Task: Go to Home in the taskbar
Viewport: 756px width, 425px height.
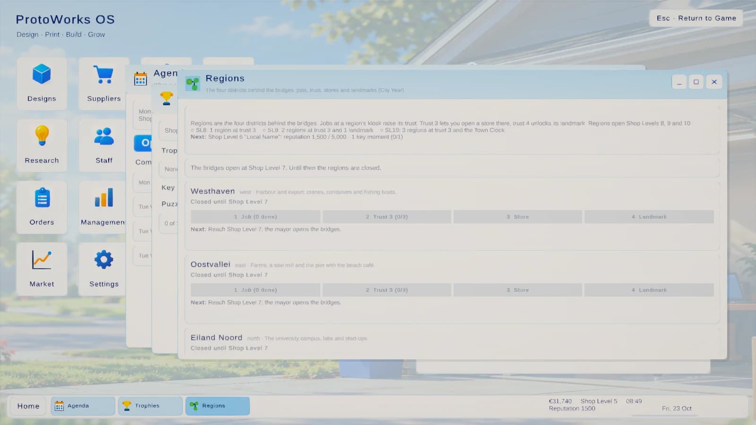Action: [x=28, y=406]
